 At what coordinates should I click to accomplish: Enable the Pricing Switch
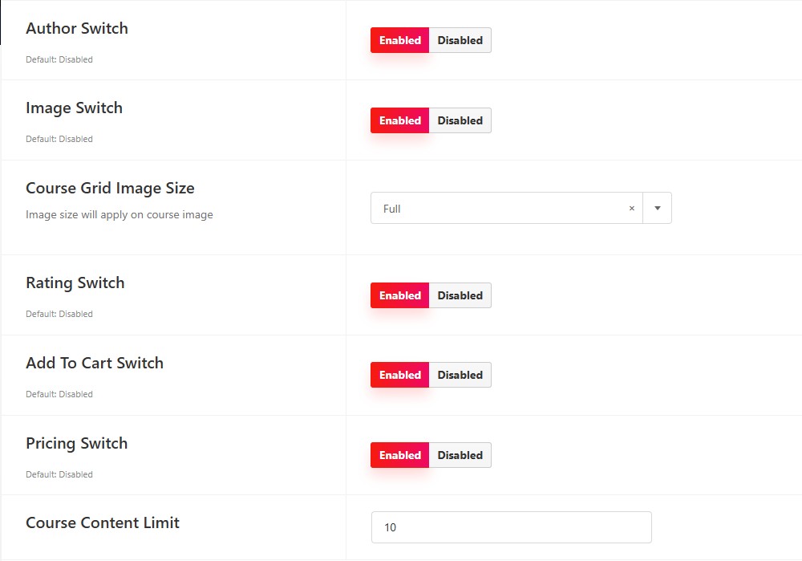click(400, 456)
